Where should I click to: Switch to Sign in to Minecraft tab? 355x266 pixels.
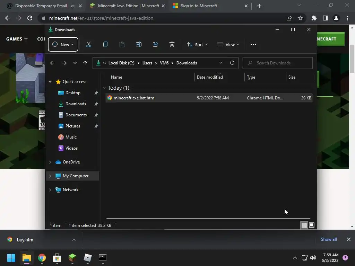click(x=210, y=6)
